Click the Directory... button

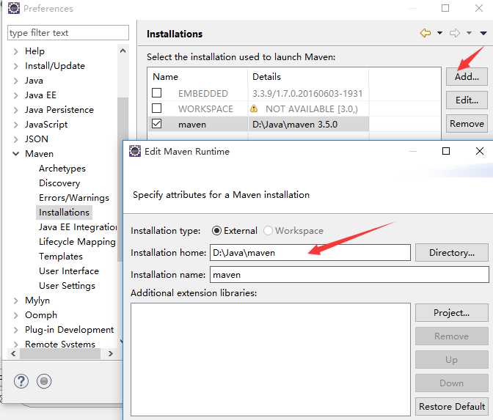click(451, 253)
